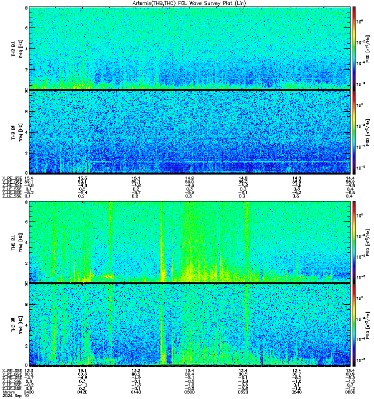The height and width of the screenshot is (399, 374).
Task: Select the THC B∥ spectrogram panel
Action: click(189, 325)
